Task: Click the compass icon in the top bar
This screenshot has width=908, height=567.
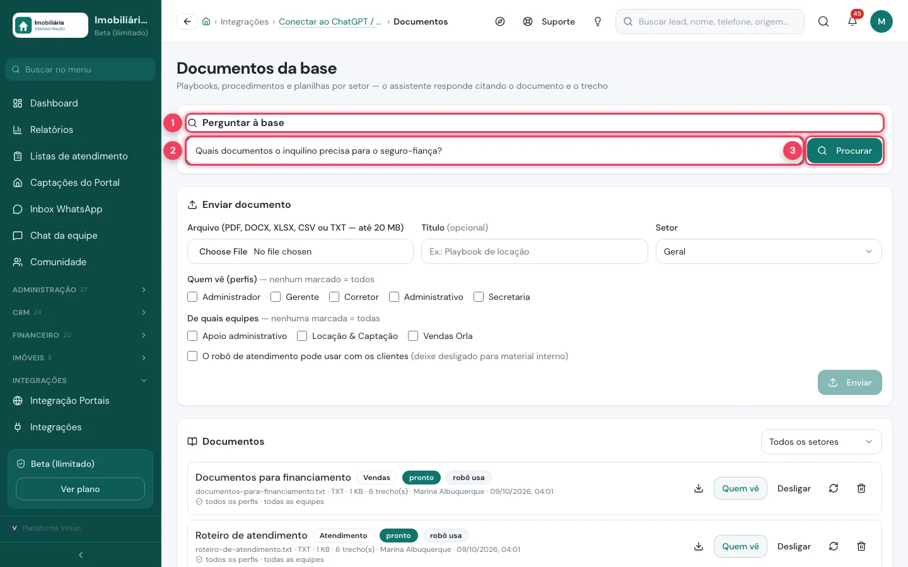Action: tap(500, 21)
